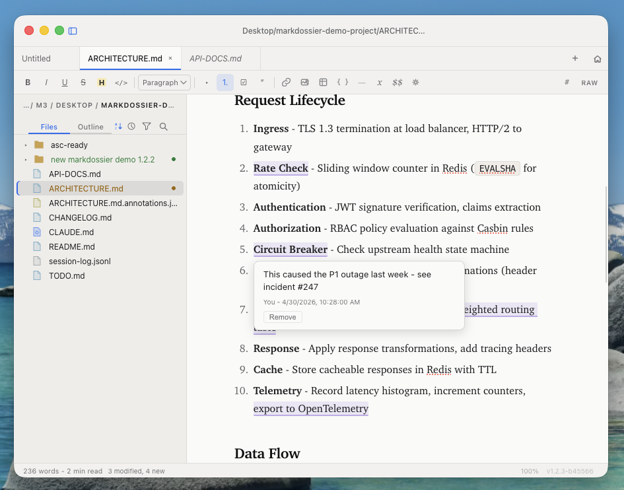
Task: Open the ARCHITECTURE.md.annotations file
Action: point(100,203)
